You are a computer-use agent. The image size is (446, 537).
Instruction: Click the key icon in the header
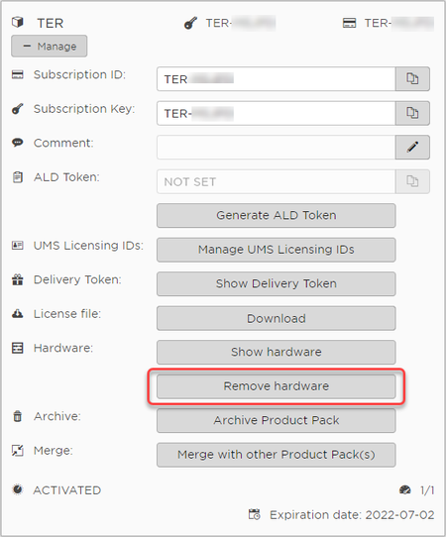coord(190,23)
